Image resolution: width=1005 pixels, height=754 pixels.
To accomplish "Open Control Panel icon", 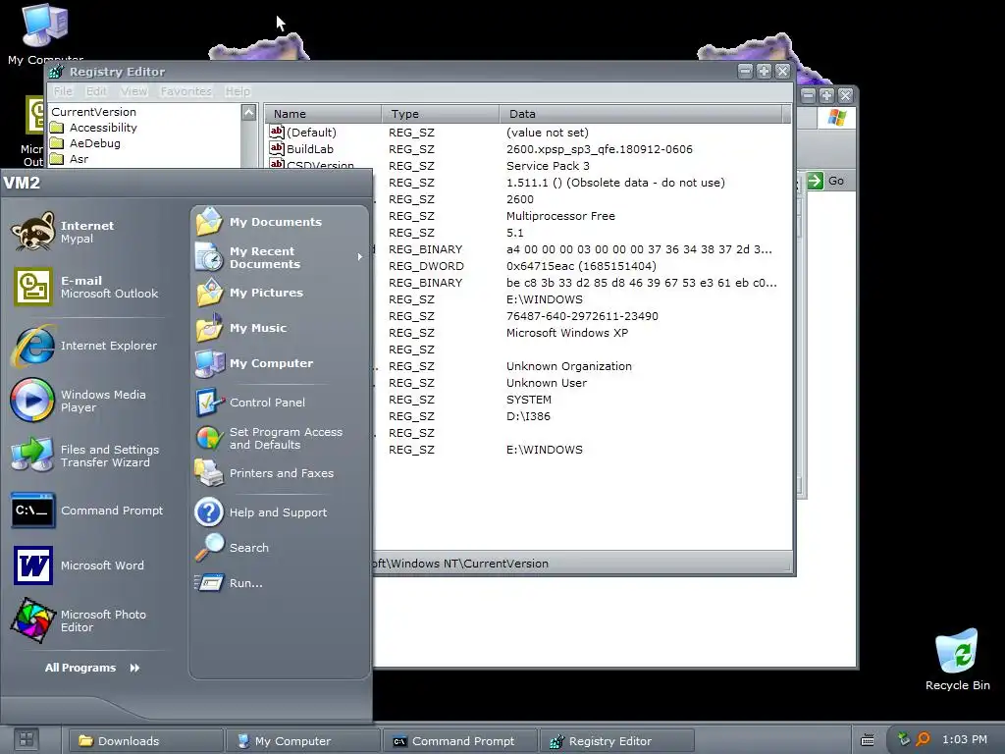I will (x=209, y=403).
